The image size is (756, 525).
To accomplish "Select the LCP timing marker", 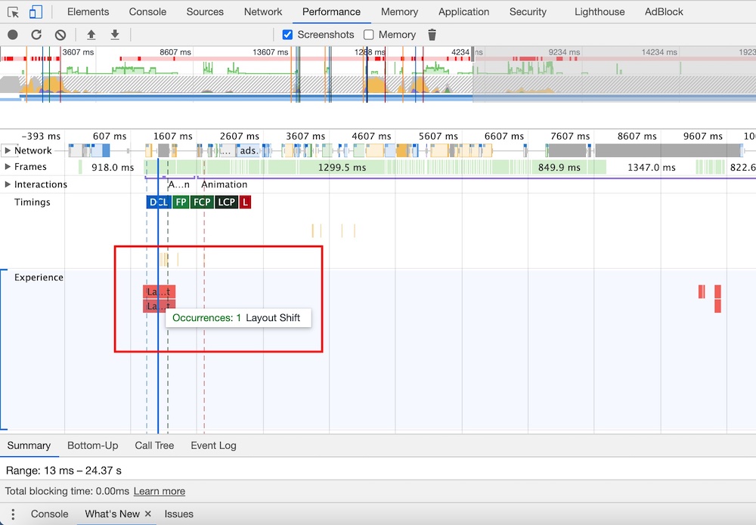I will (x=226, y=202).
